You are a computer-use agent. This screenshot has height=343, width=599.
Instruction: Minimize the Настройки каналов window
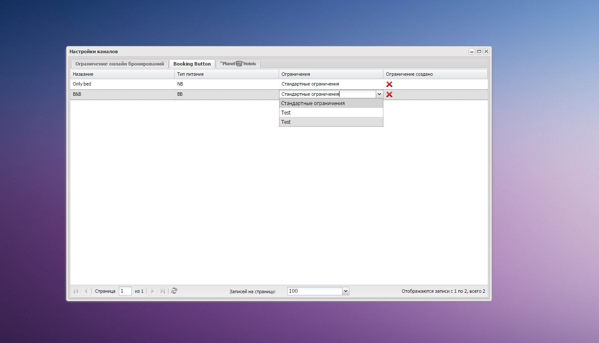click(472, 51)
